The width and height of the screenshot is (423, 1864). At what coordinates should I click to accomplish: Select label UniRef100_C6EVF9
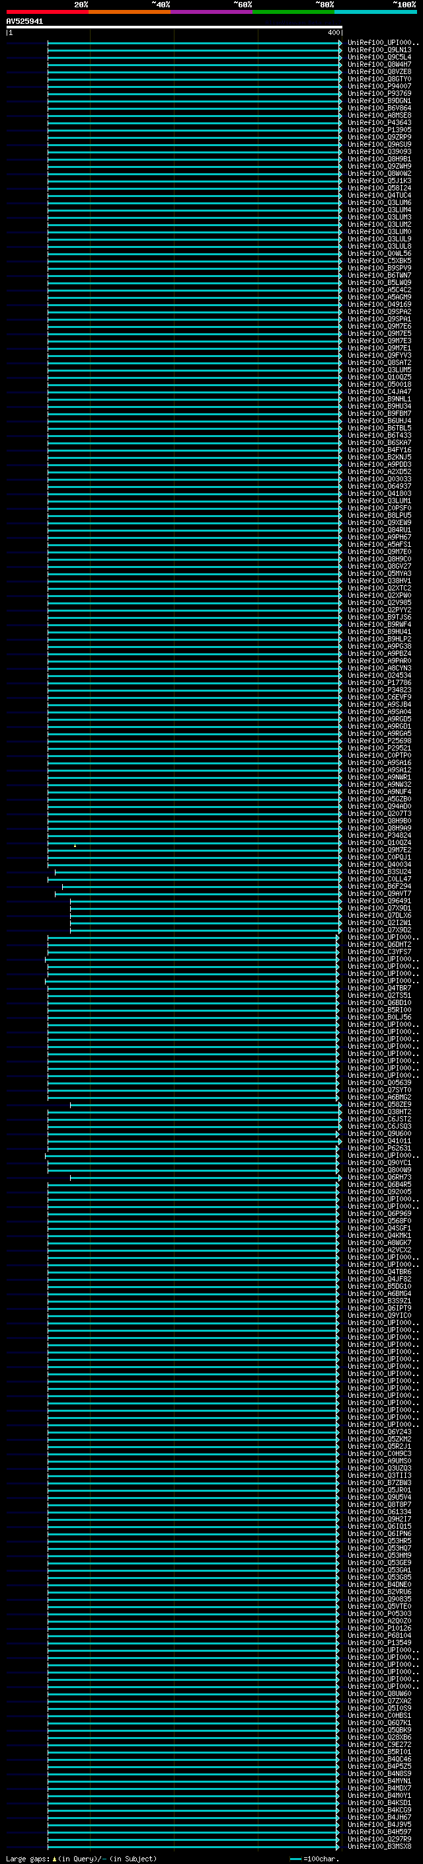click(x=379, y=697)
